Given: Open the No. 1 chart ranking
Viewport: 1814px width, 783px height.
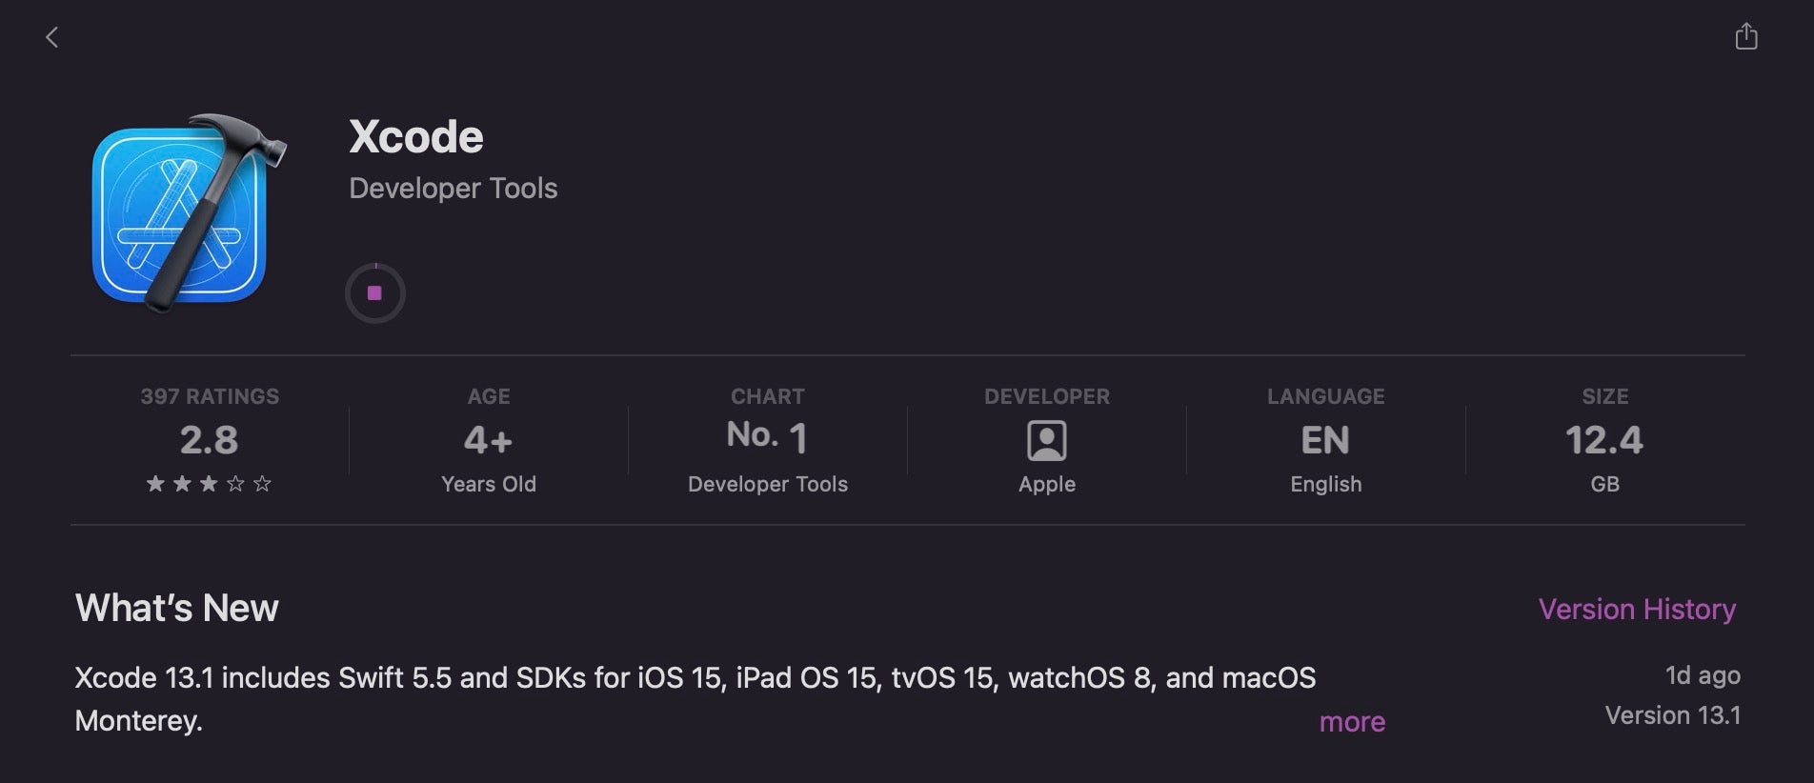Looking at the screenshot, I should 767,436.
